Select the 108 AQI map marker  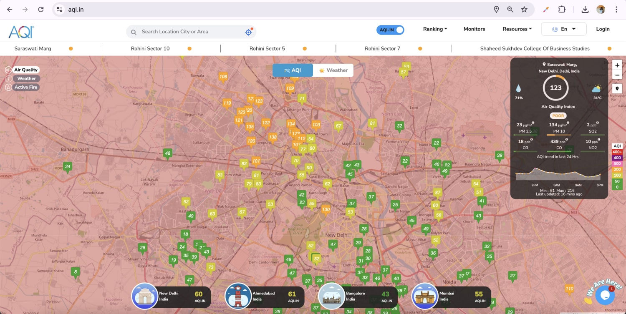point(223,77)
